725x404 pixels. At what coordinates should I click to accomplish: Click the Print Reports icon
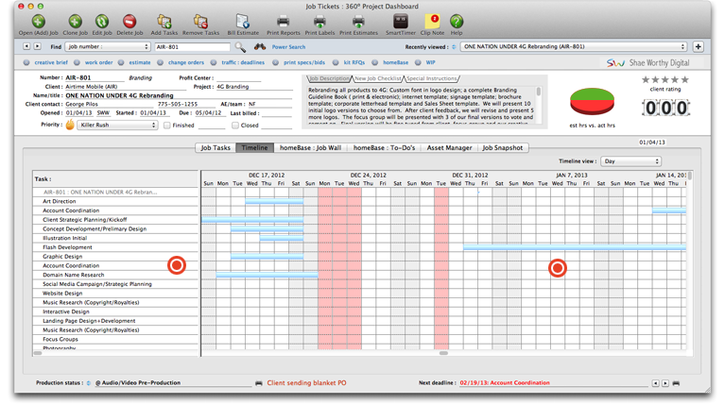pos(283,20)
